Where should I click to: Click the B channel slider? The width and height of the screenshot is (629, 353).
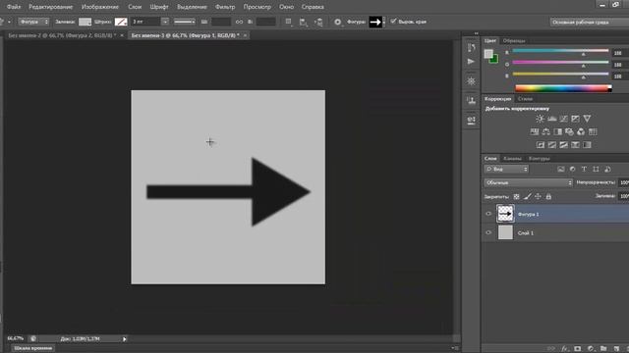tap(560, 75)
